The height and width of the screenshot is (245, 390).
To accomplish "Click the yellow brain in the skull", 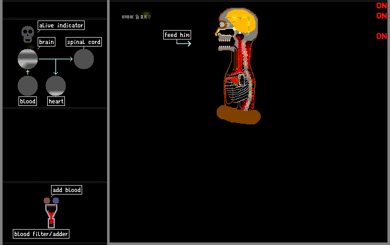I will [x=242, y=21].
